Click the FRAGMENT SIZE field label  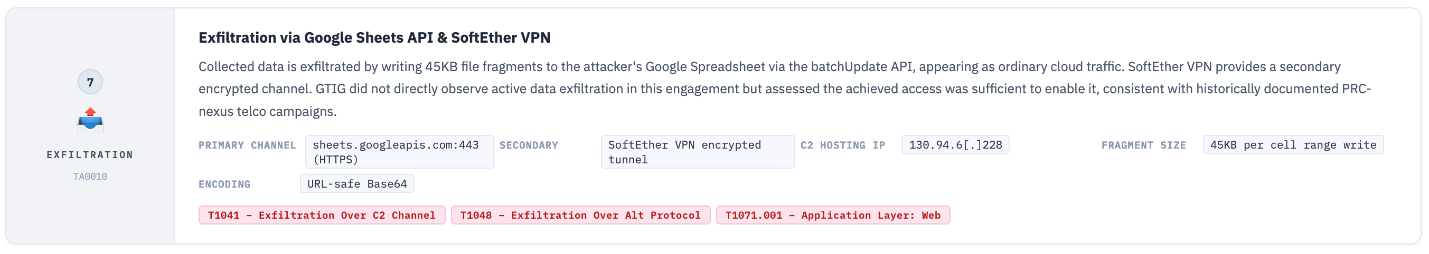[x=1143, y=145]
